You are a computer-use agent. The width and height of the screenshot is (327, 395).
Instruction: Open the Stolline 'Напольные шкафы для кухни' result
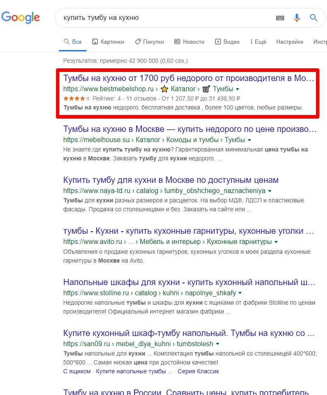pos(189,282)
